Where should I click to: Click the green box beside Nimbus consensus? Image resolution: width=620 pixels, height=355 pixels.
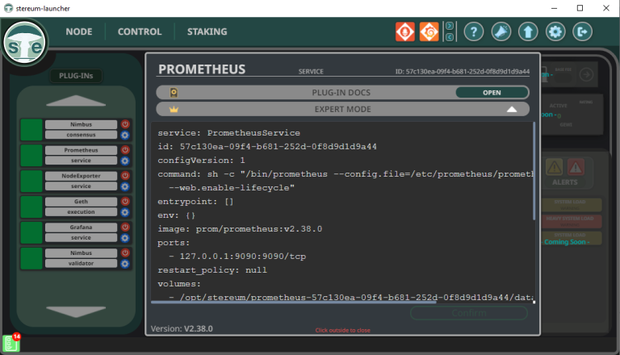(x=31, y=130)
